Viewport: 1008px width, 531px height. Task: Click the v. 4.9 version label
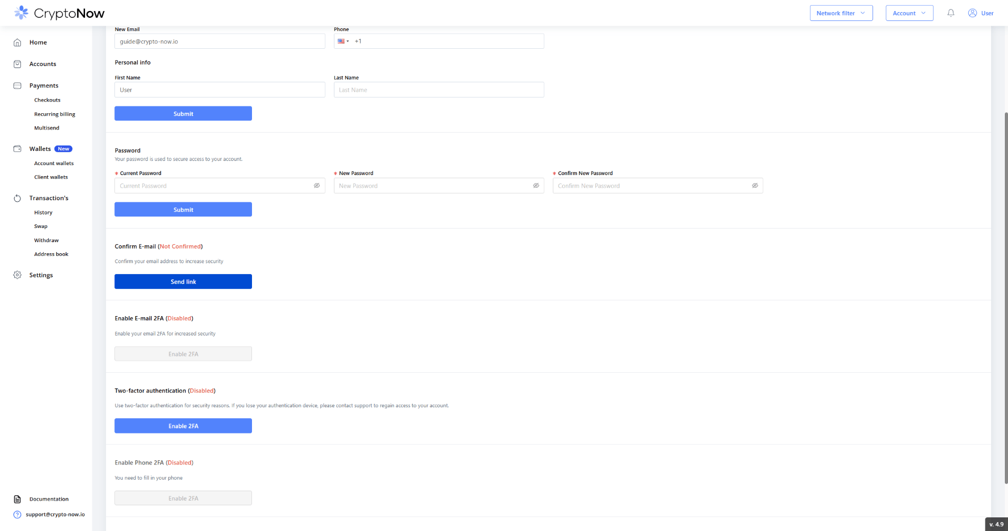pos(996,524)
